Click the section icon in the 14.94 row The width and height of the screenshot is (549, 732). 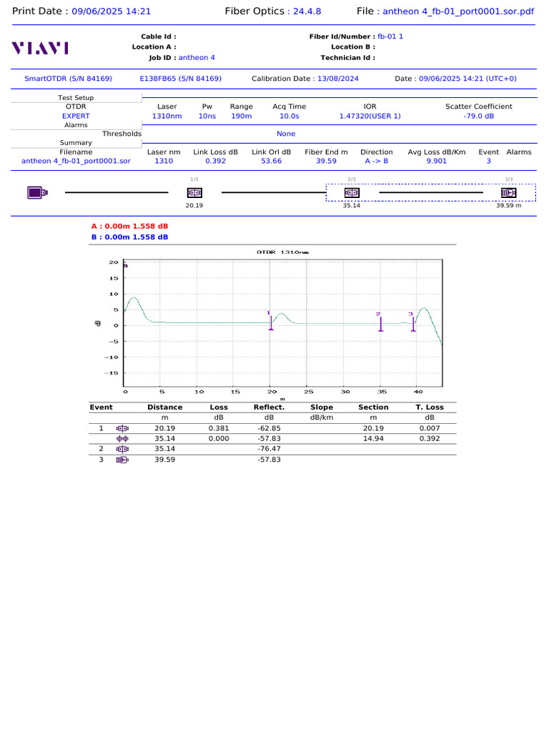click(122, 438)
